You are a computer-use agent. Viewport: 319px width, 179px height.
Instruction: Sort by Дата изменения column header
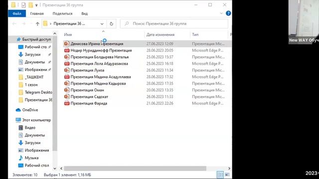coord(160,35)
